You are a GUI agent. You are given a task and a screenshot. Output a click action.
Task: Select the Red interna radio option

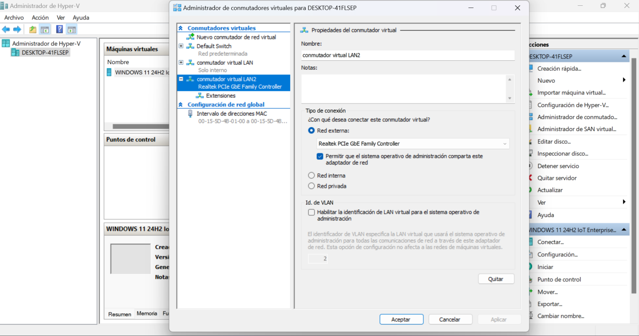pyautogui.click(x=312, y=176)
